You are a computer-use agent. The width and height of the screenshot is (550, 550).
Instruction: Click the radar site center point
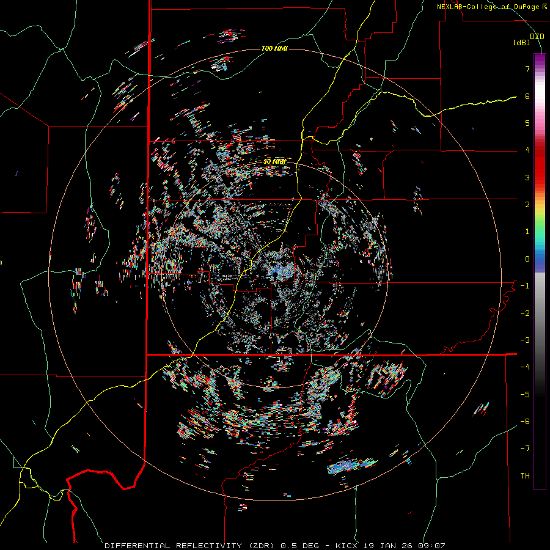tap(274, 274)
